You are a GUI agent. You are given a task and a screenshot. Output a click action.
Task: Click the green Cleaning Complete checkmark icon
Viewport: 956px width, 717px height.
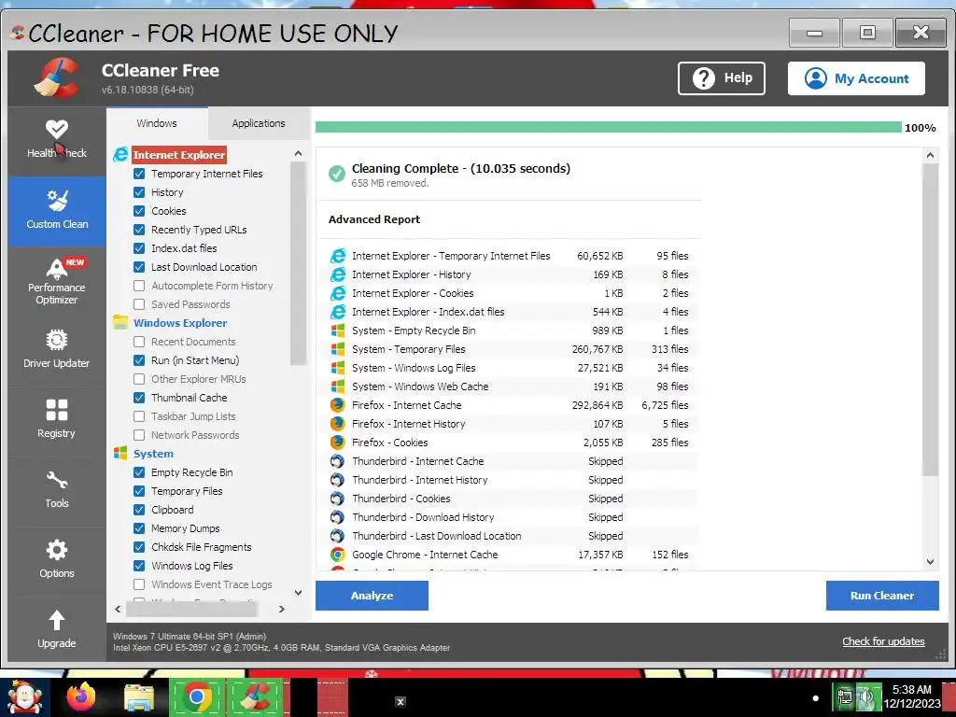[x=336, y=174]
